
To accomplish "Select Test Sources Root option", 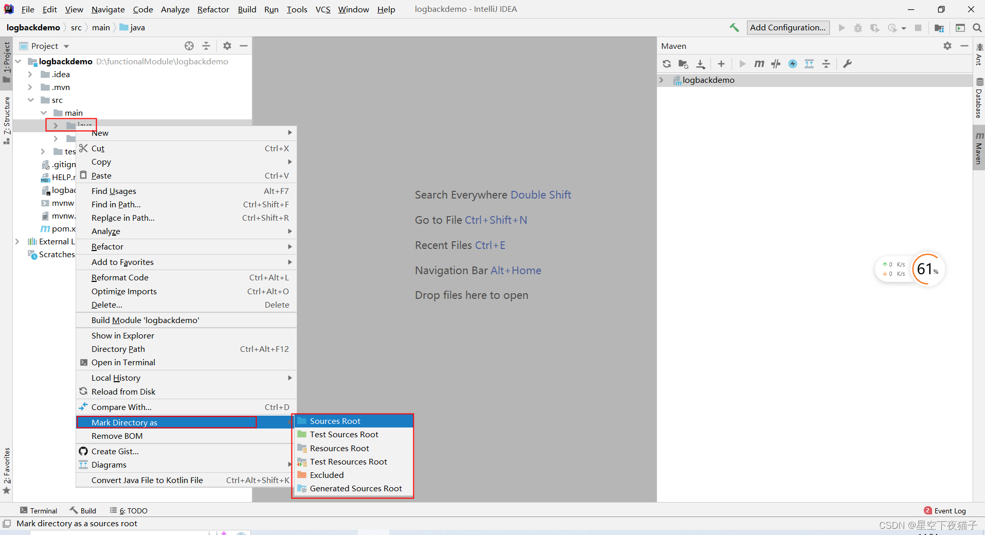I will click(353, 434).
